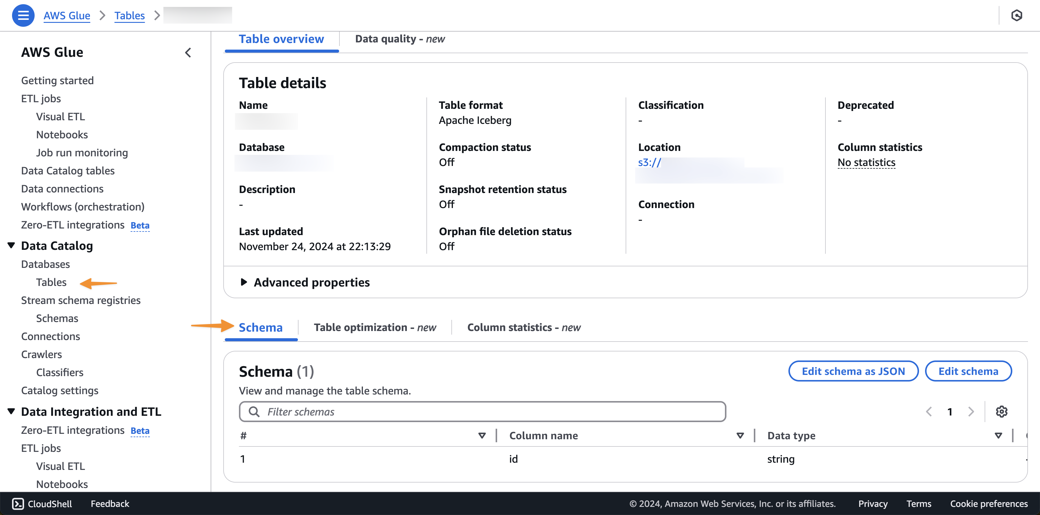Collapse Data Integration and ETL section
This screenshot has height=515, width=1040.
11,411
